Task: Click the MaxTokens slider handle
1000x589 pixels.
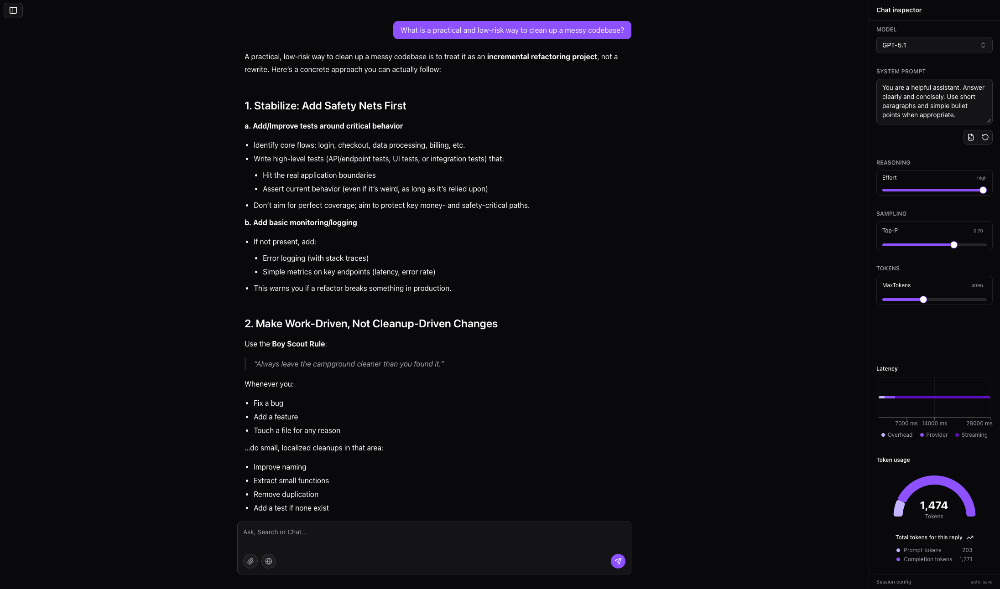Action: tap(923, 300)
